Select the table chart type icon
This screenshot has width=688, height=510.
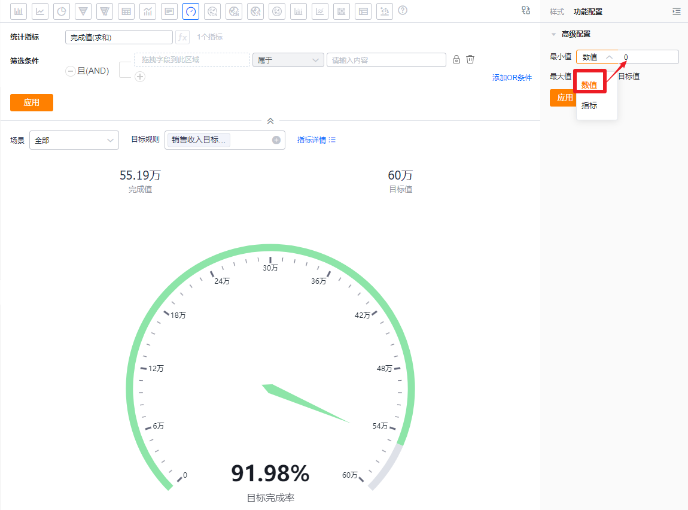click(x=126, y=11)
